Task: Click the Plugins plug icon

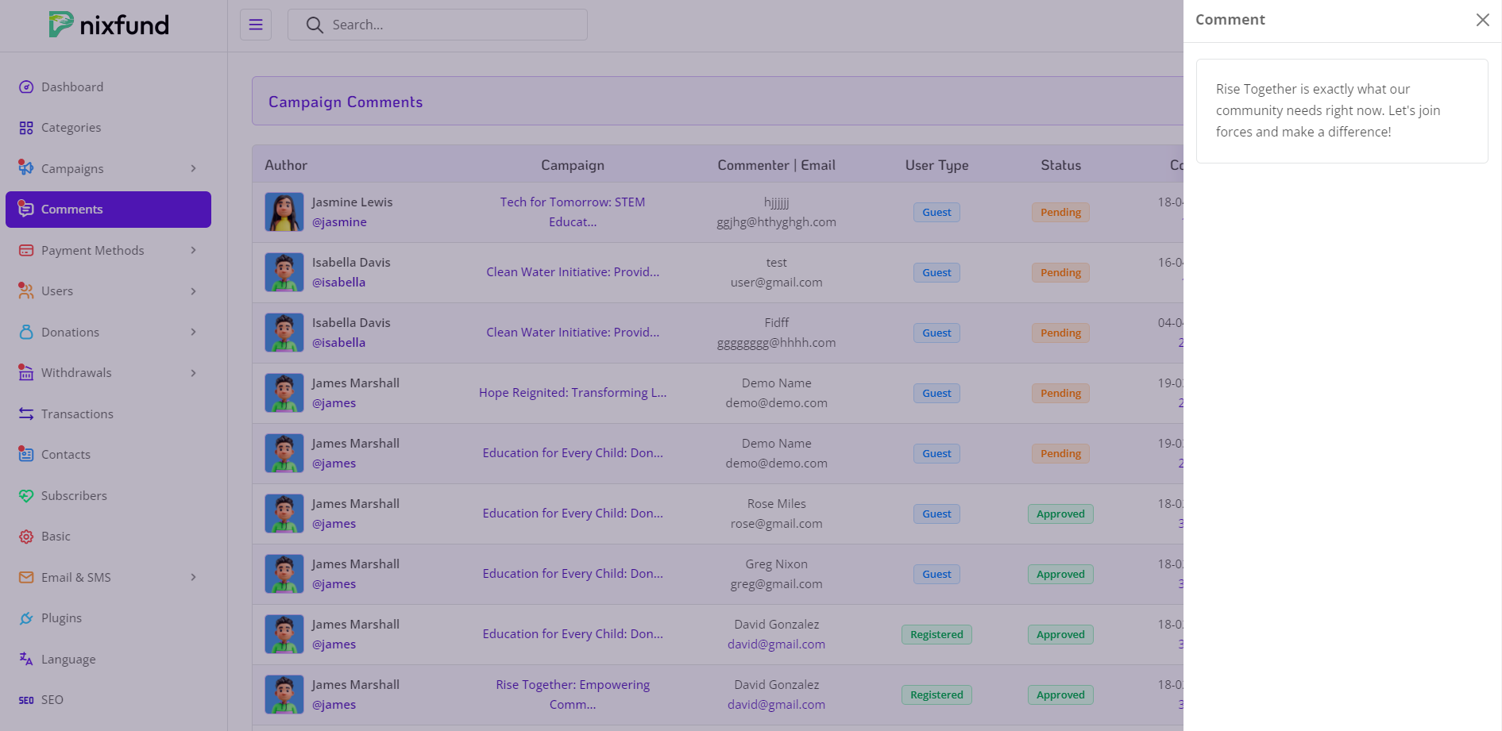Action: pos(26,618)
